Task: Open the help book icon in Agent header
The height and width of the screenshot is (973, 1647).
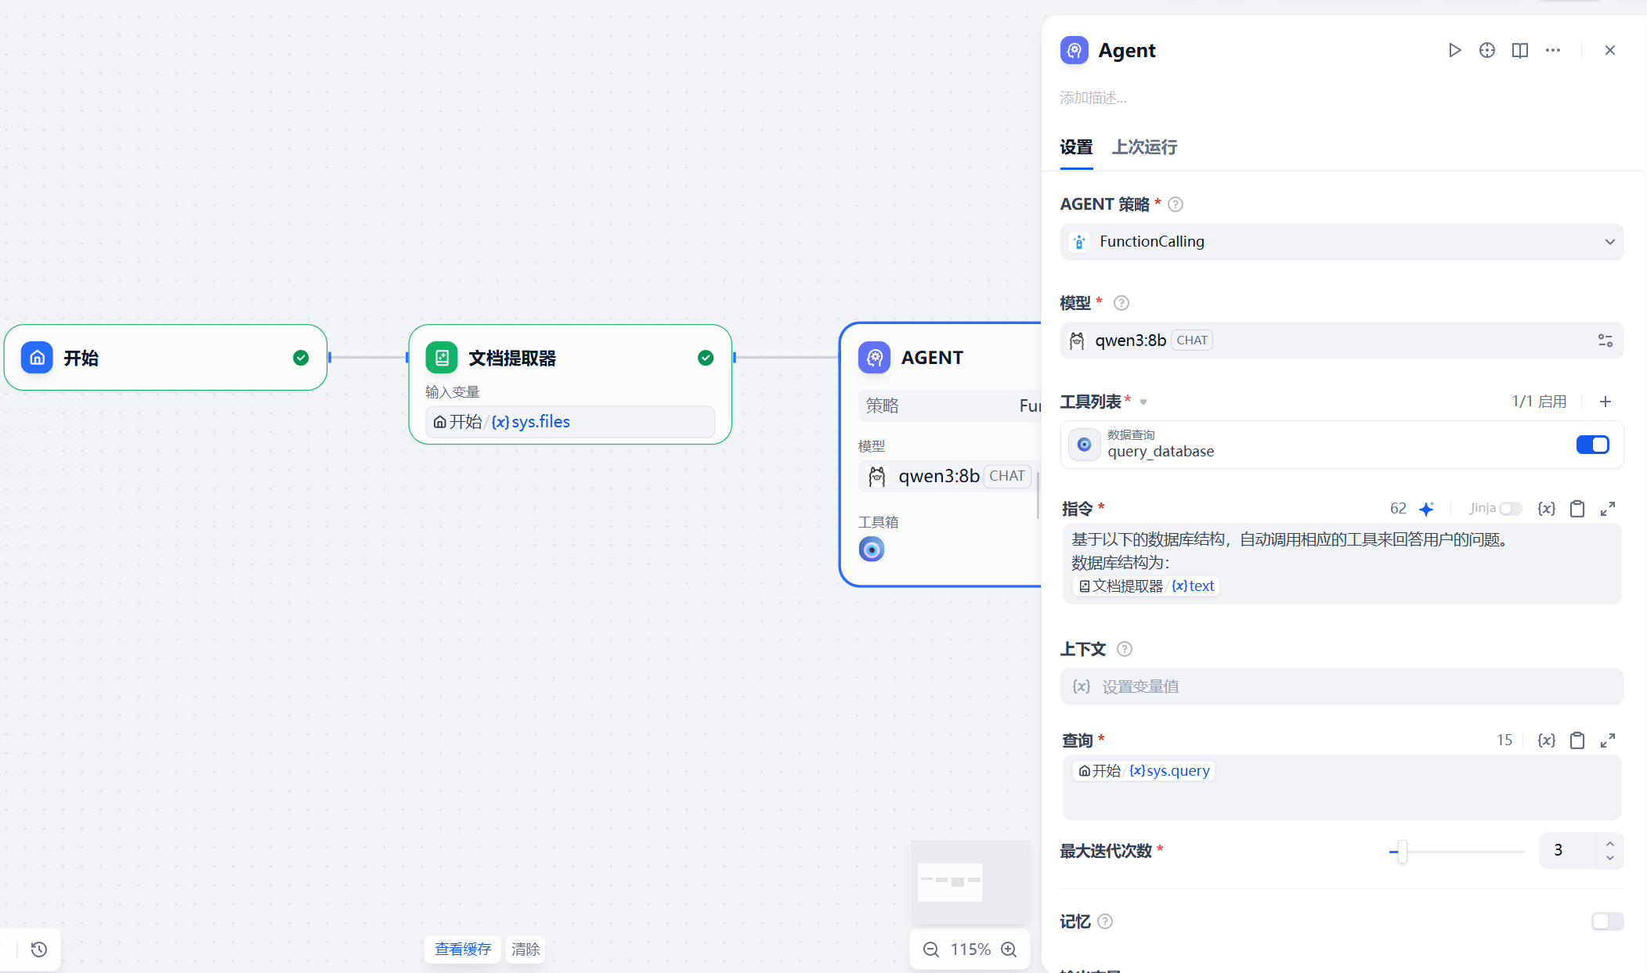Action: (x=1519, y=50)
